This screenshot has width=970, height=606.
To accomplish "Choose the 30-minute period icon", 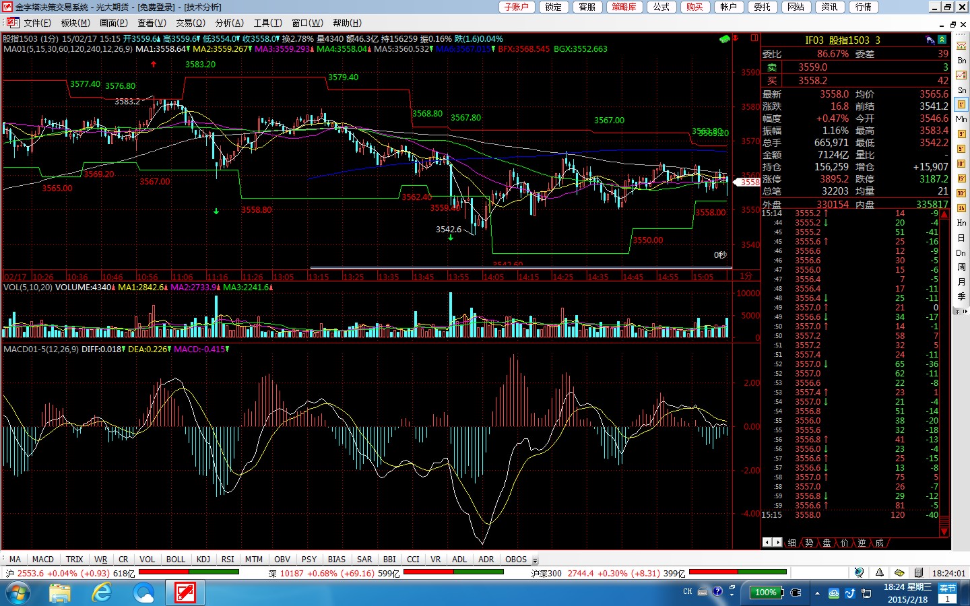I will click(x=961, y=193).
